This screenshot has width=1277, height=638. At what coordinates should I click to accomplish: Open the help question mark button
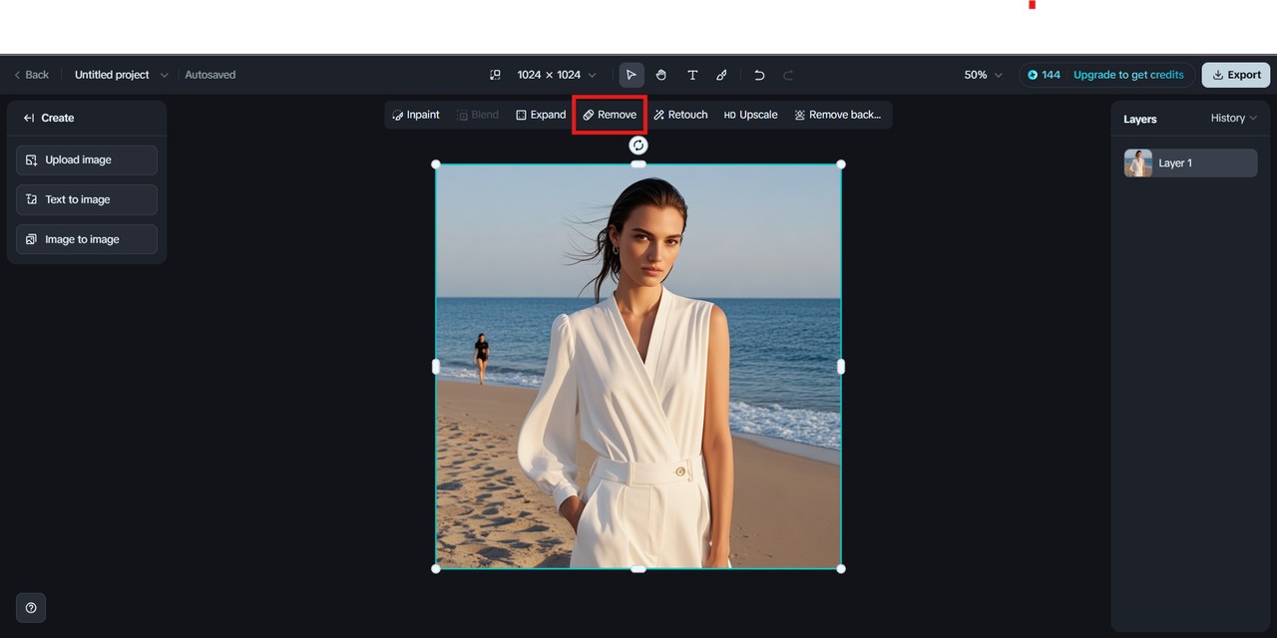pos(31,608)
